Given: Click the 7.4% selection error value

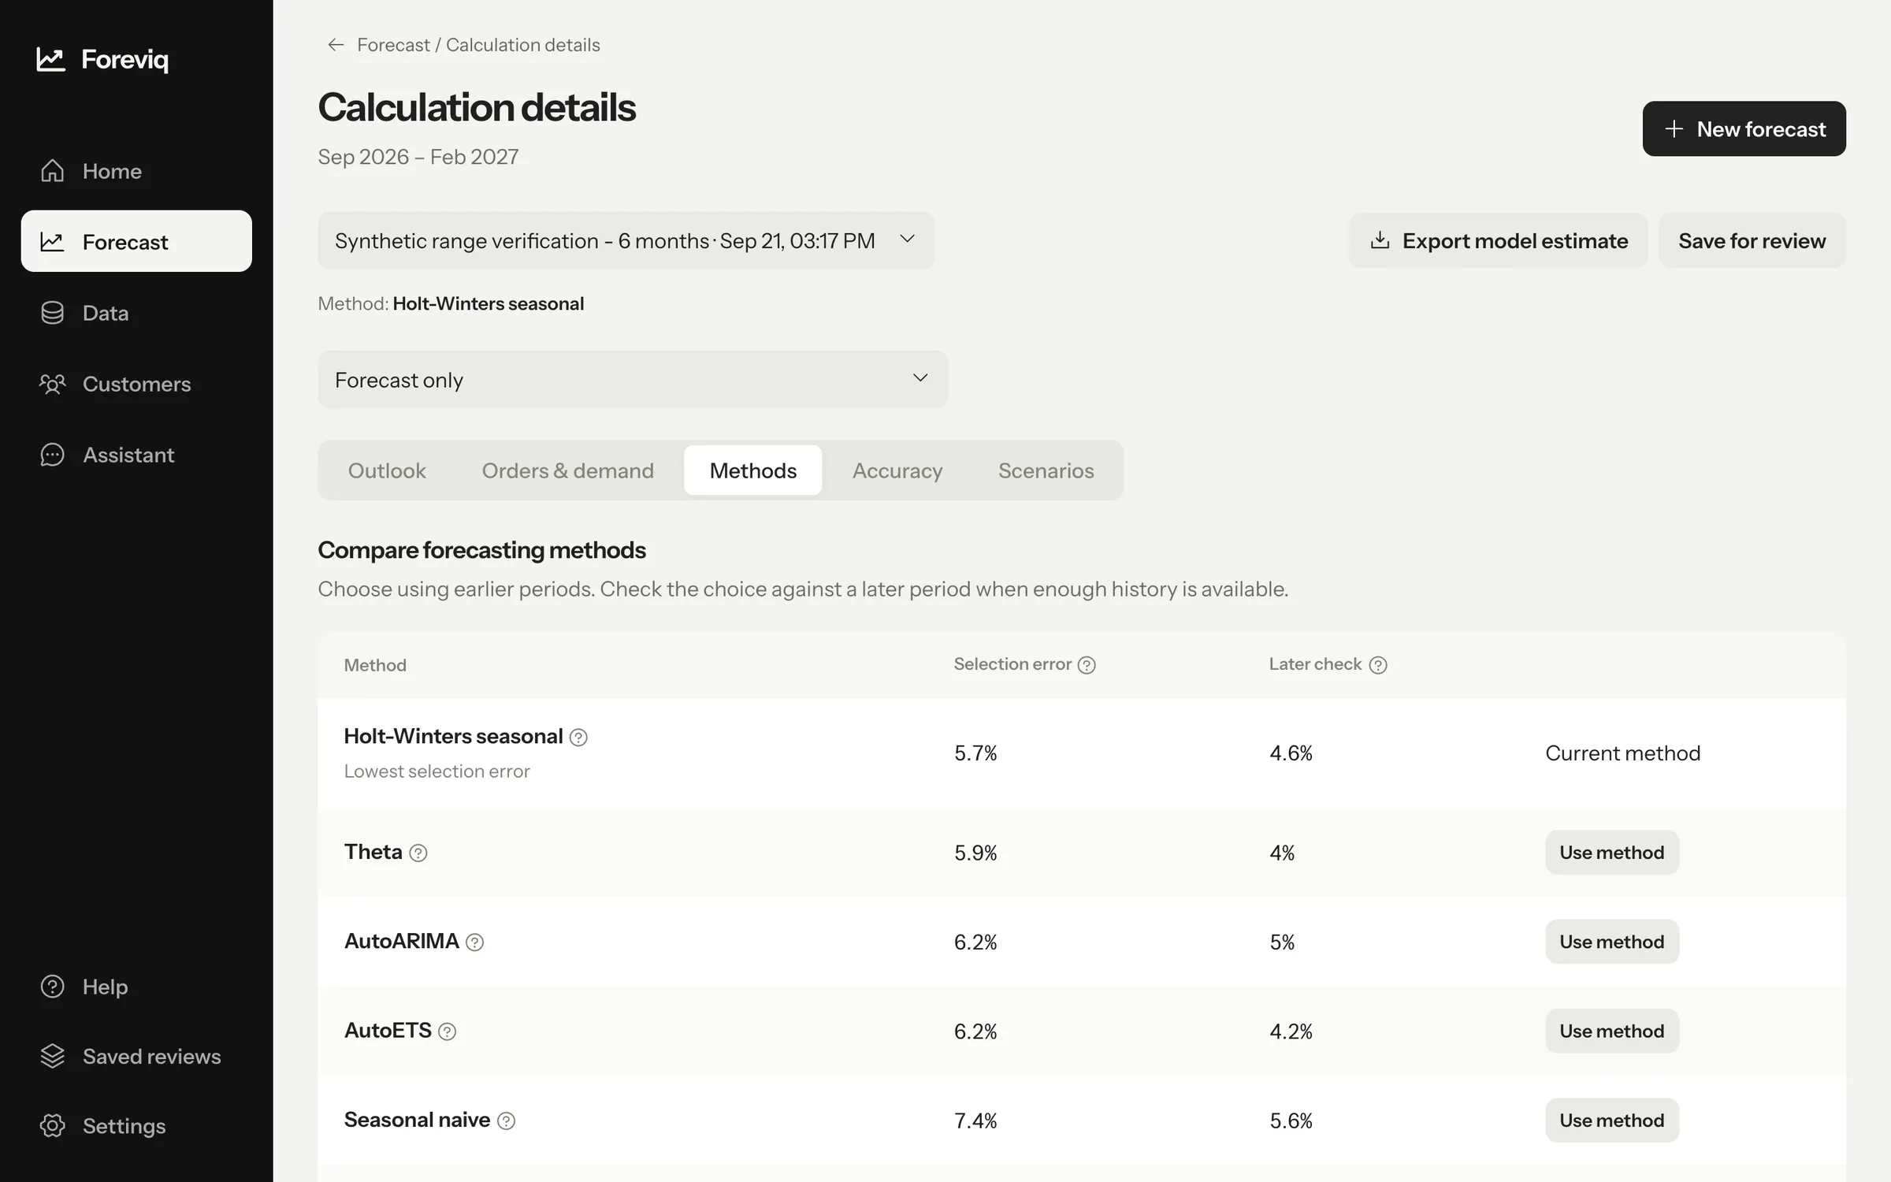Looking at the screenshot, I should (975, 1121).
